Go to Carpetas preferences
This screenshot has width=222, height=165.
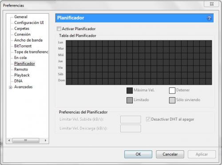(22, 28)
